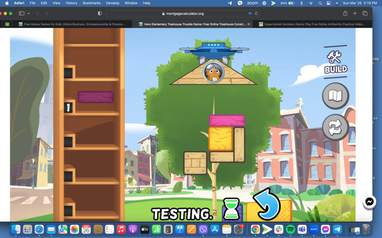Viewport: 382px width, 238px height.
Task: Click the green hourglass testing icon
Action: pyautogui.click(x=231, y=209)
